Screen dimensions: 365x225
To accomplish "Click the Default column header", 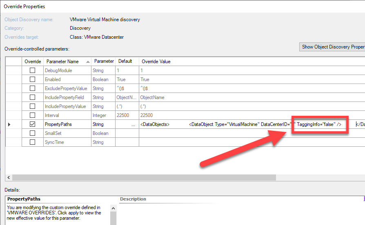I will click(126, 62).
